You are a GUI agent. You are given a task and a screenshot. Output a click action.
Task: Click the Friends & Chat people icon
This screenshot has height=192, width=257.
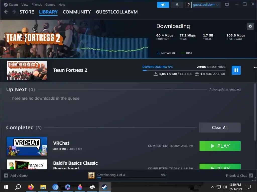251,175
